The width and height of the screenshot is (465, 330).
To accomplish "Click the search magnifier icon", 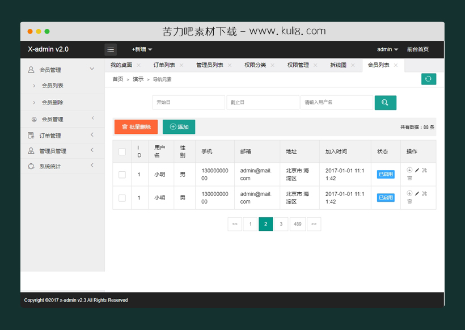I will (x=385, y=103).
